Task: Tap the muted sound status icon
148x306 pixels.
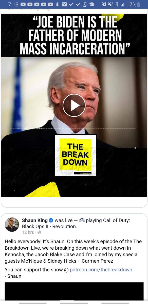Action: tap(110, 4)
